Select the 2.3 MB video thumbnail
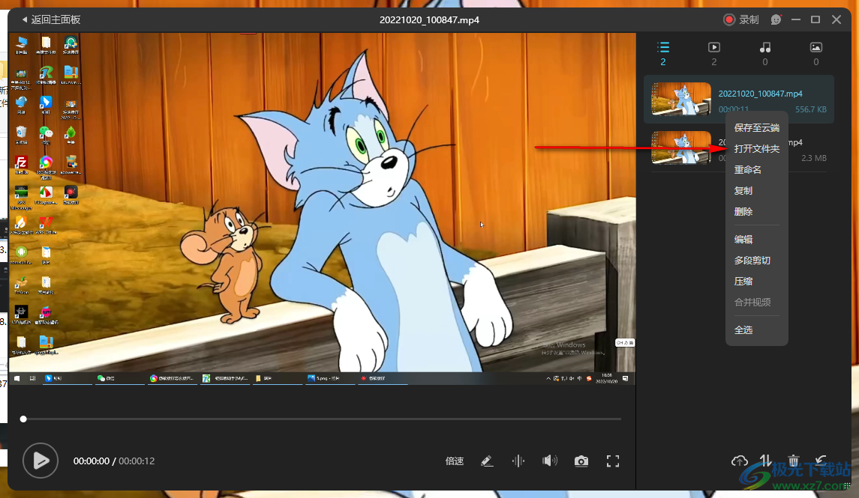859x498 pixels. tap(681, 147)
